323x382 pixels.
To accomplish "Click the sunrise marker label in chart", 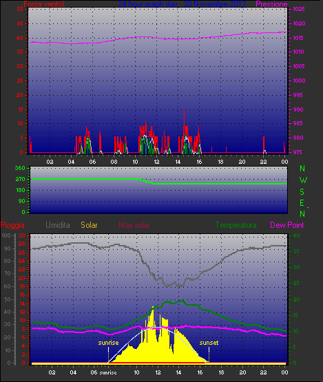I will click(x=109, y=343).
